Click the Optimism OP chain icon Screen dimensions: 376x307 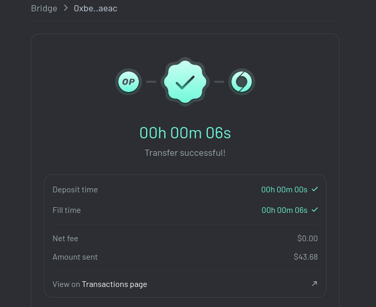click(128, 82)
